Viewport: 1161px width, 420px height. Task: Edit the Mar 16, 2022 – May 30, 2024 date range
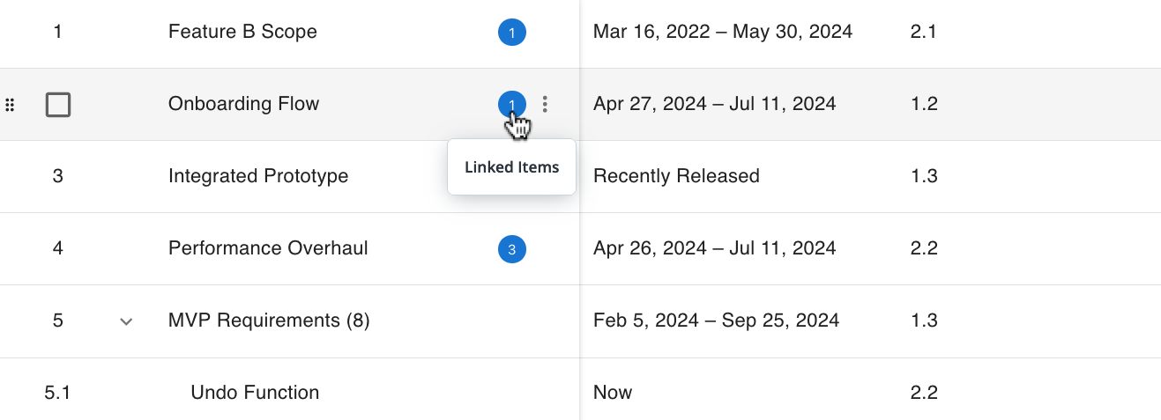723,33
